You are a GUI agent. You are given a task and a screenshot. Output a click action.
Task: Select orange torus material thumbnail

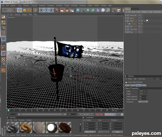pos(26,128)
